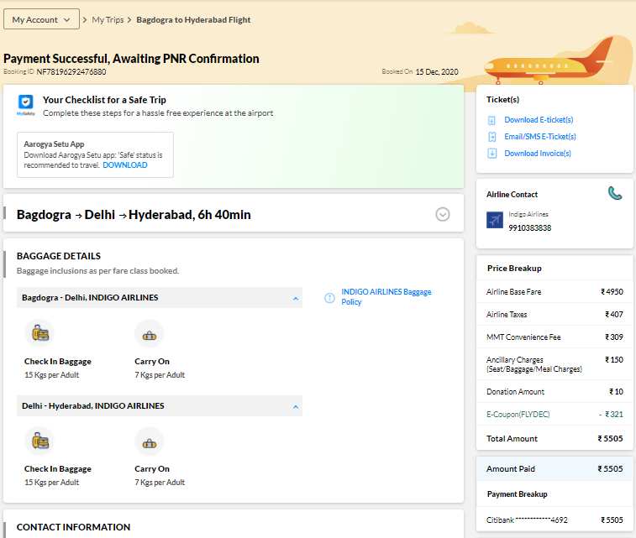Viewport: 636px width, 538px height.
Task: Click MMT Convenience Fee amount ₹ 309
Action: coord(613,337)
